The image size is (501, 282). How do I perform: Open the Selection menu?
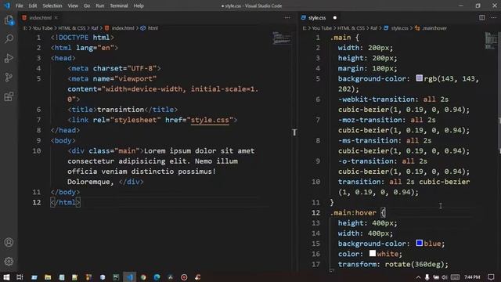pyautogui.click(x=52, y=5)
